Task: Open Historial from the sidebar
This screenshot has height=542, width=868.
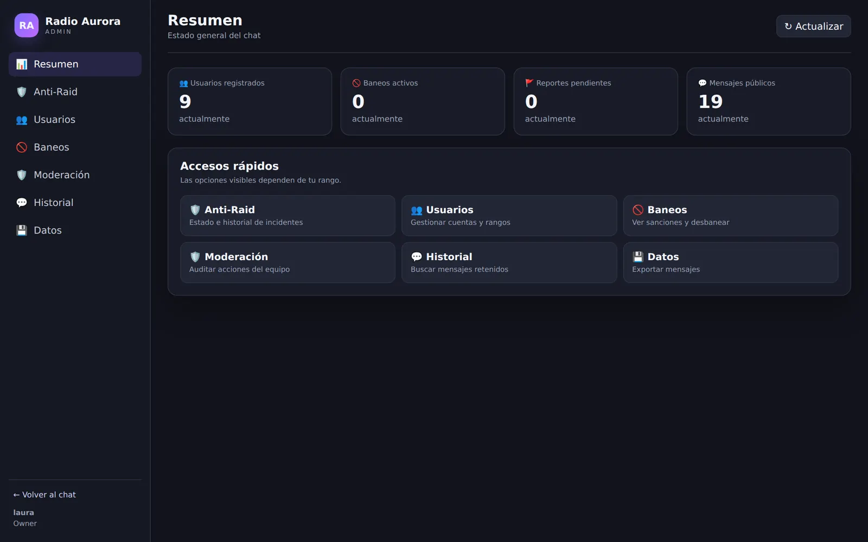Action: click(x=75, y=202)
